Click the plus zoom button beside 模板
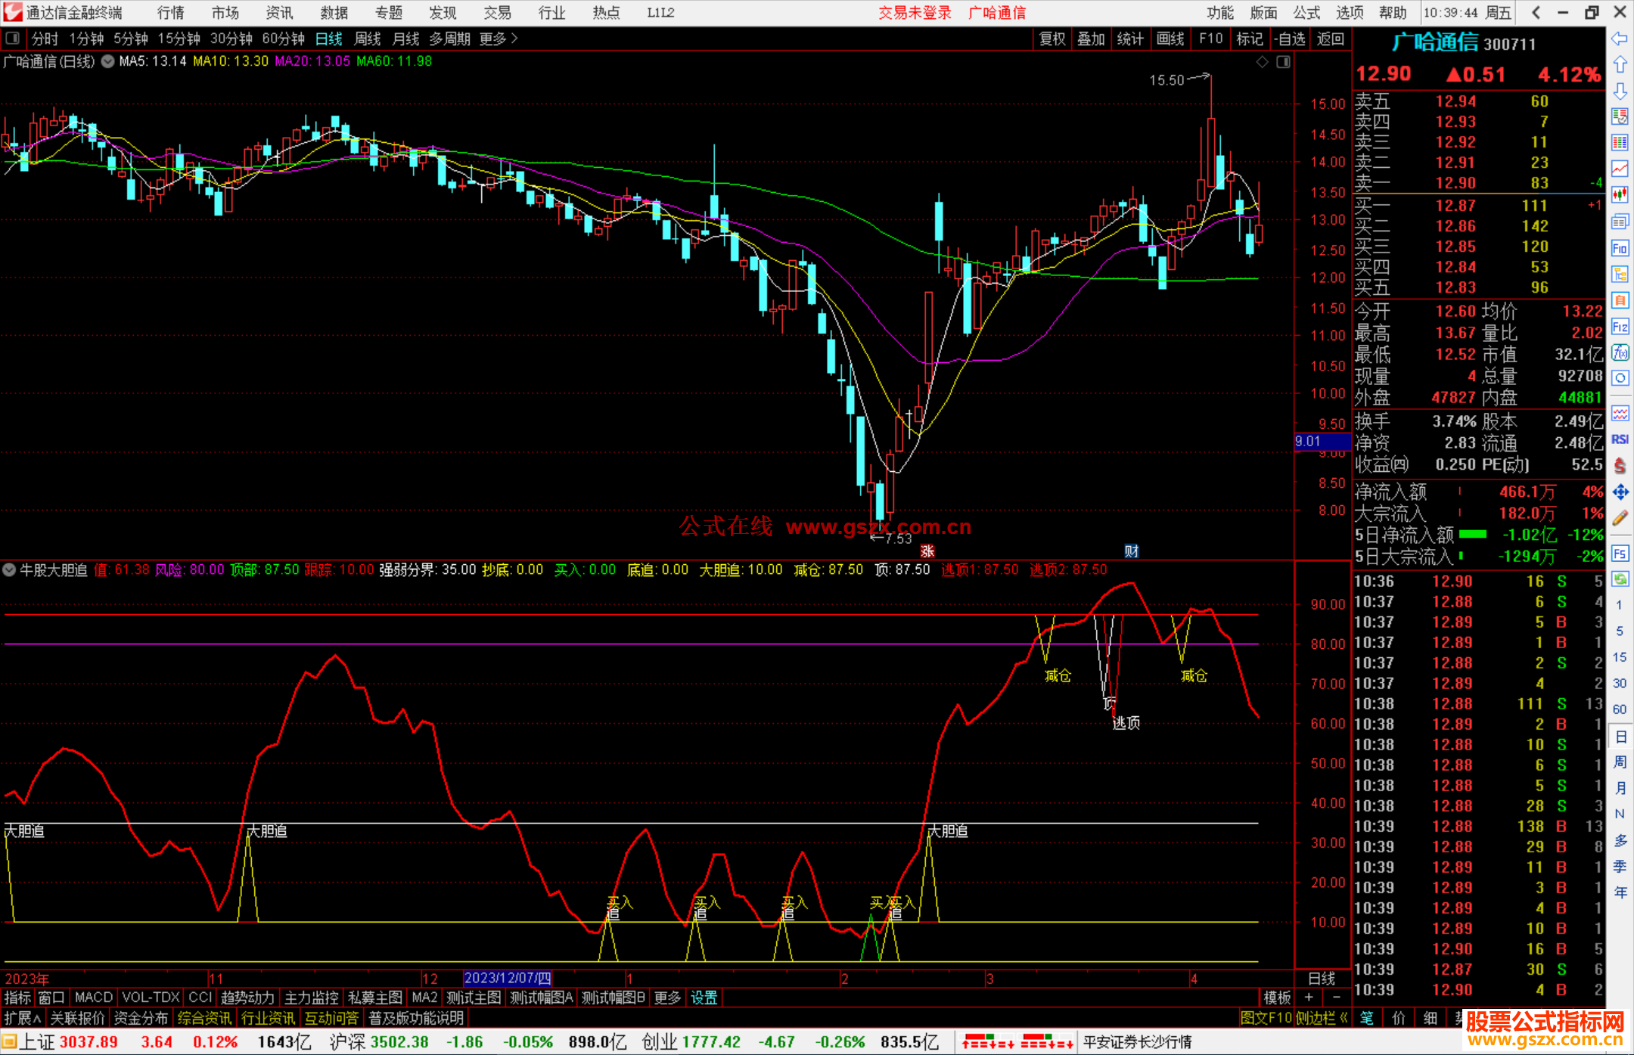 [1309, 998]
